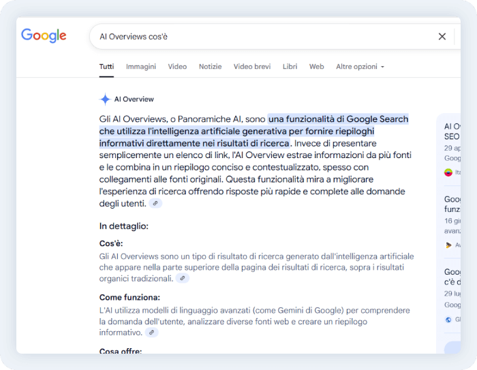The height and width of the screenshot is (370, 477).
Task: Click the highlighted 'una funzionalità di Google Search' text
Action: tap(338, 119)
